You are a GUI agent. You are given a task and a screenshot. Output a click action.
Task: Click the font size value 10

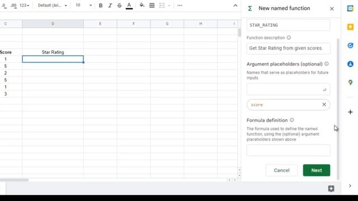click(x=78, y=5)
